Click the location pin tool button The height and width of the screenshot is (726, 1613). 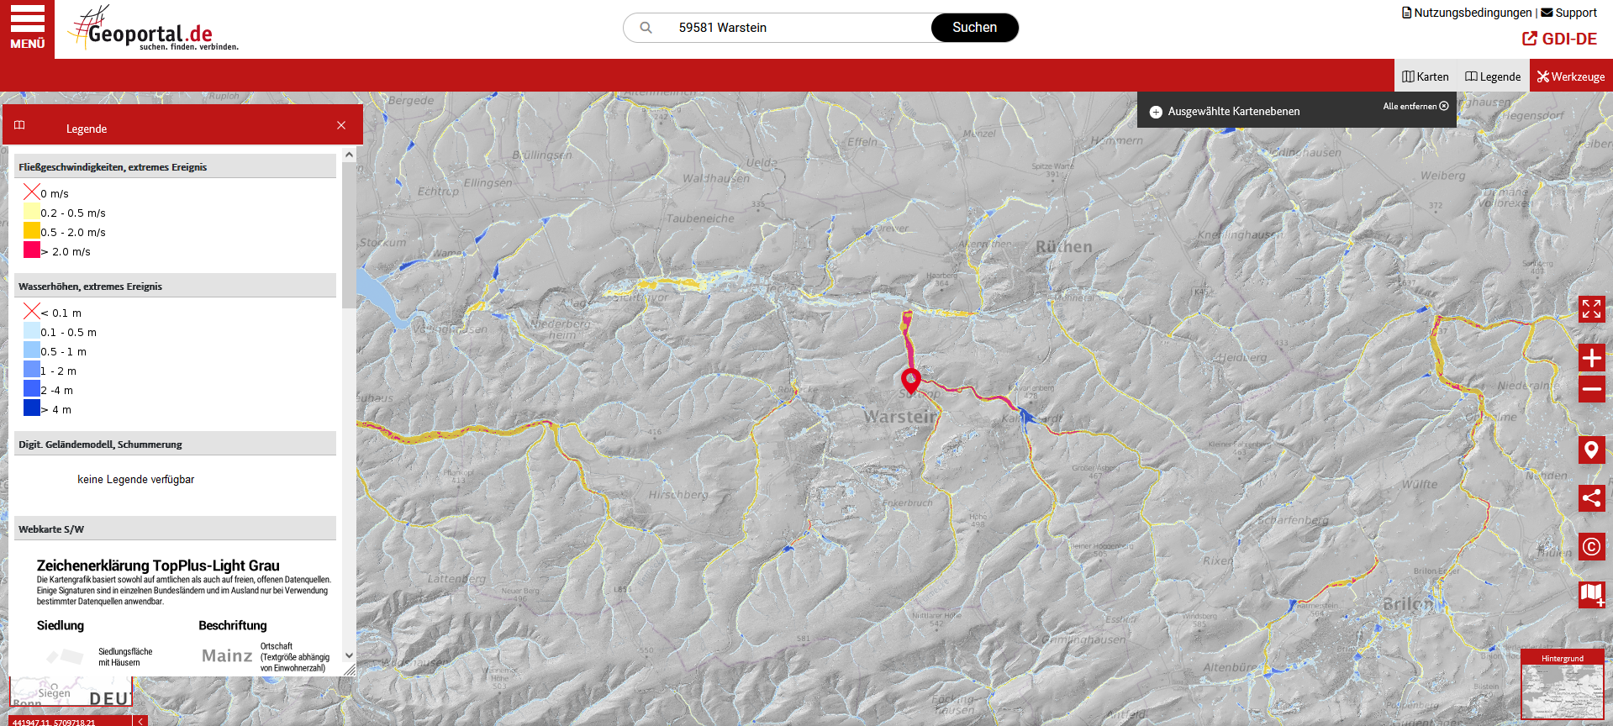point(1591,450)
